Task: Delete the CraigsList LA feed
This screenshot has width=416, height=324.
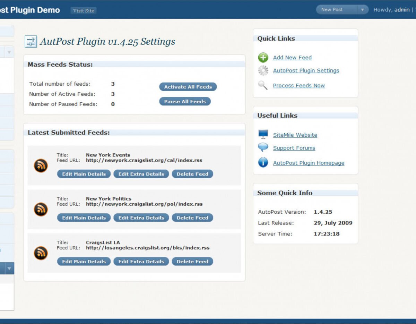Action: pos(192,262)
